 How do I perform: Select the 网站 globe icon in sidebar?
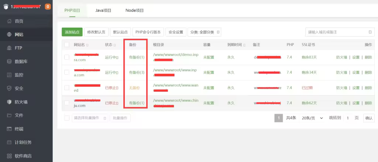9,35
